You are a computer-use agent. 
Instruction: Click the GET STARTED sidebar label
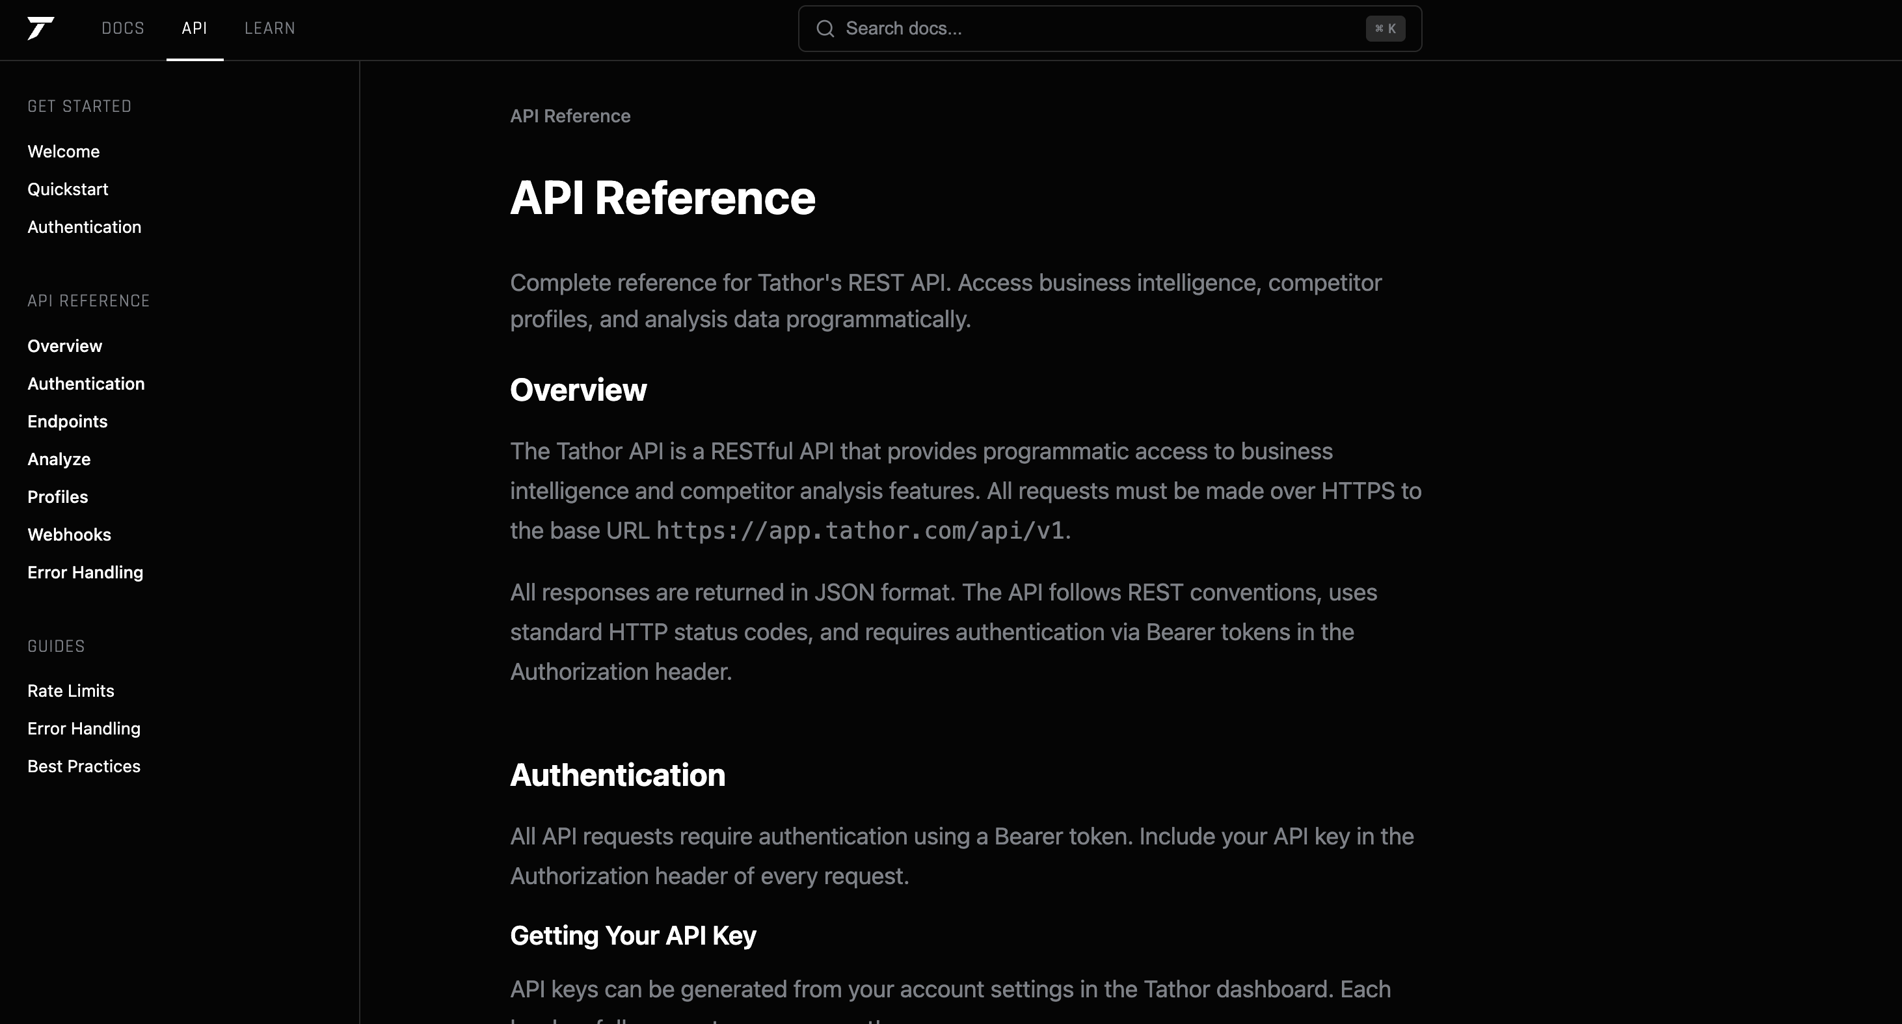point(80,106)
